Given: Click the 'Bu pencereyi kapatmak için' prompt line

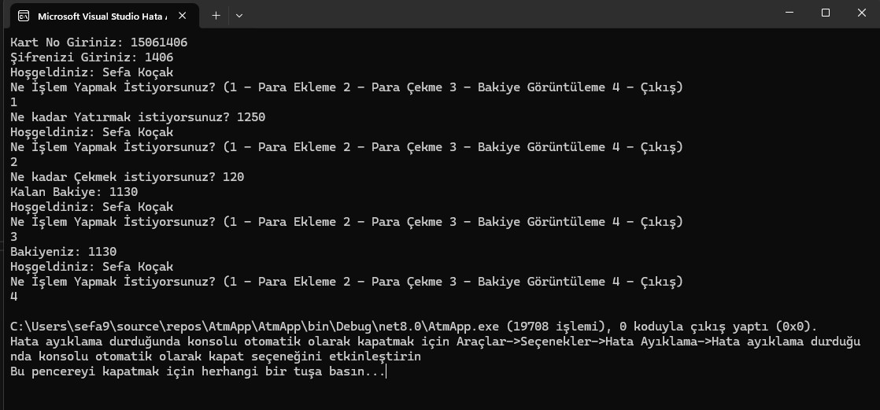Looking at the screenshot, I should (197, 371).
